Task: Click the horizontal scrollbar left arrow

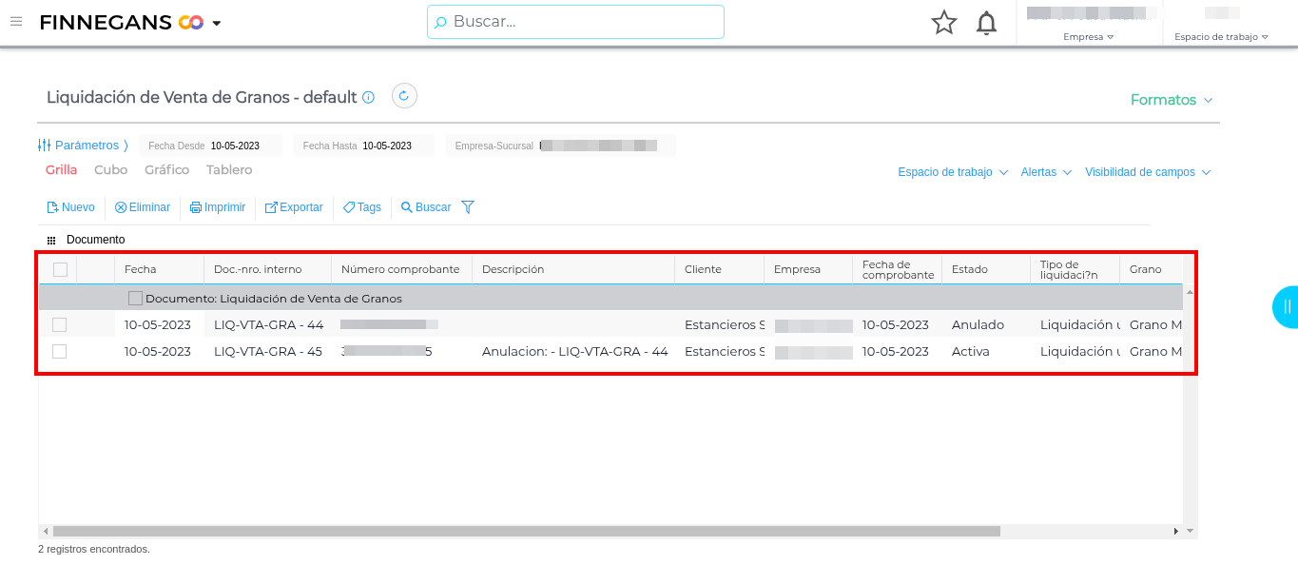Action: (45, 531)
